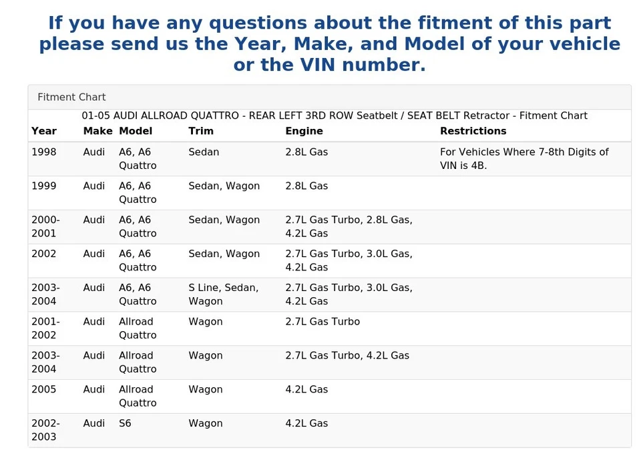Click the 2000-2001 year cell

click(x=46, y=226)
